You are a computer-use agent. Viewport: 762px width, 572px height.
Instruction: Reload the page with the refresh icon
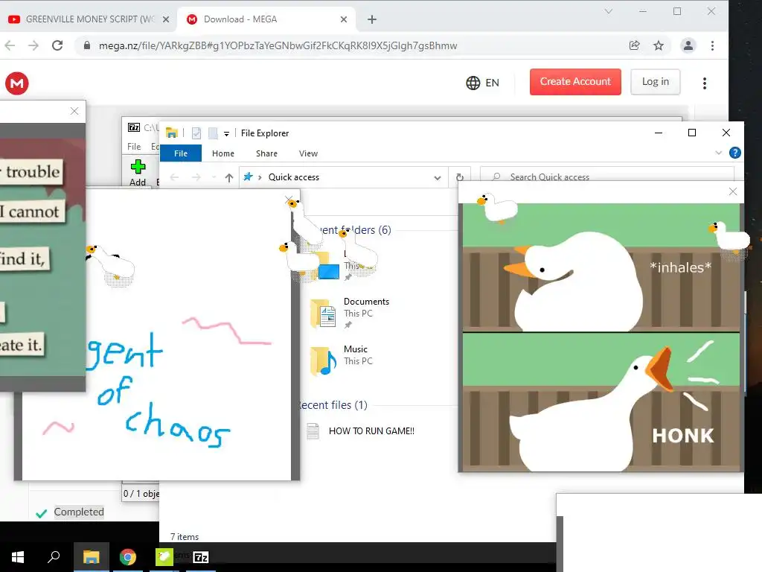coord(57,45)
